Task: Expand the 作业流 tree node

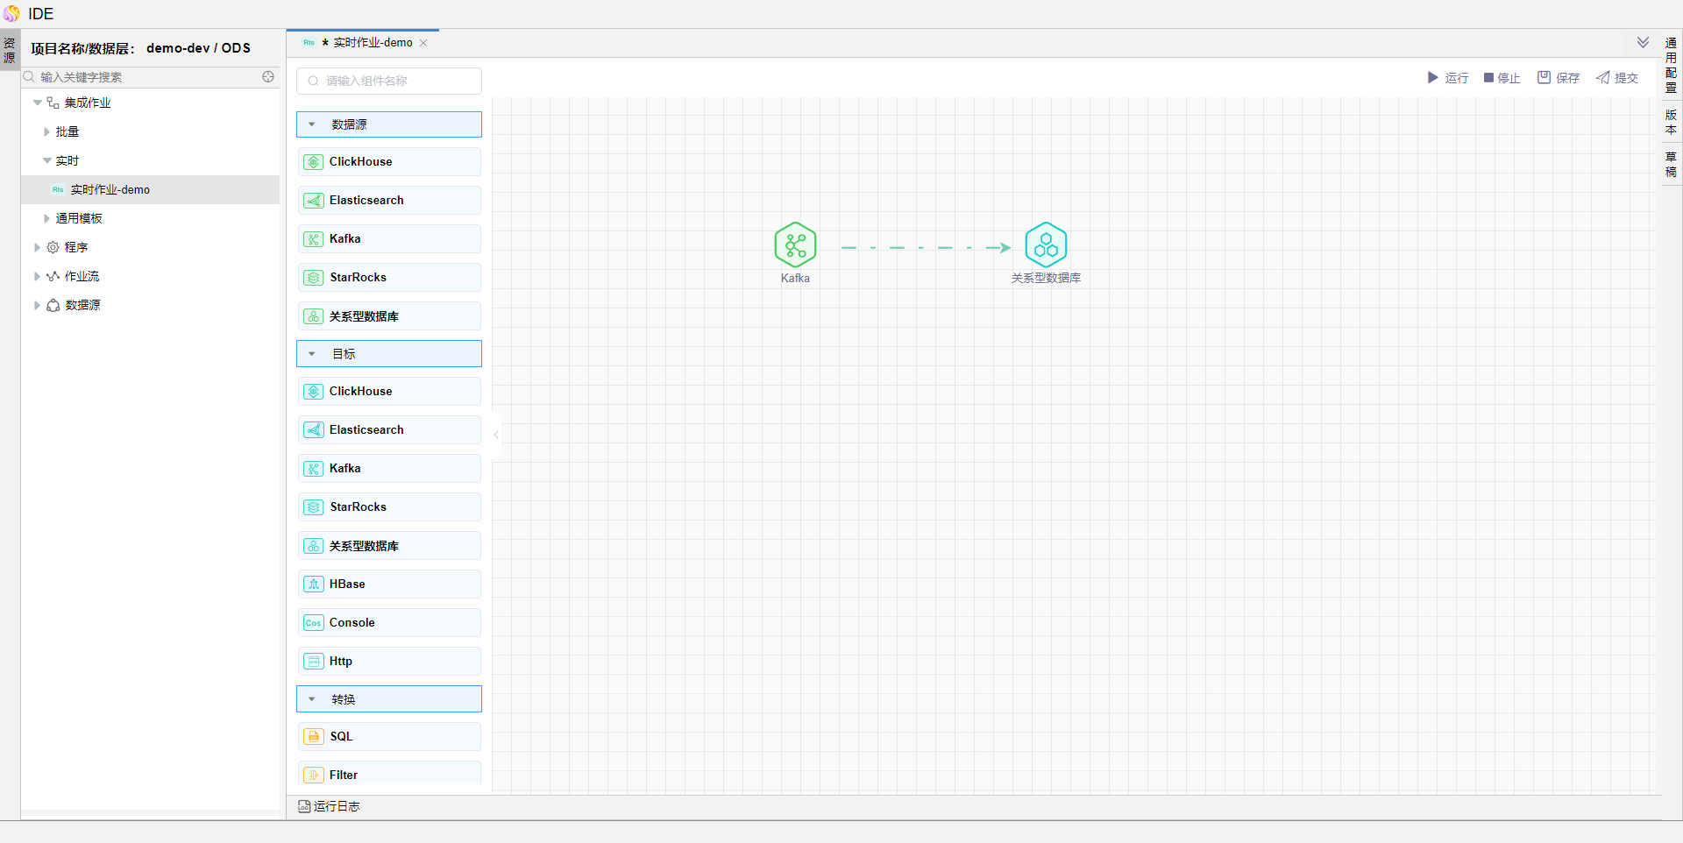Action: (37, 277)
